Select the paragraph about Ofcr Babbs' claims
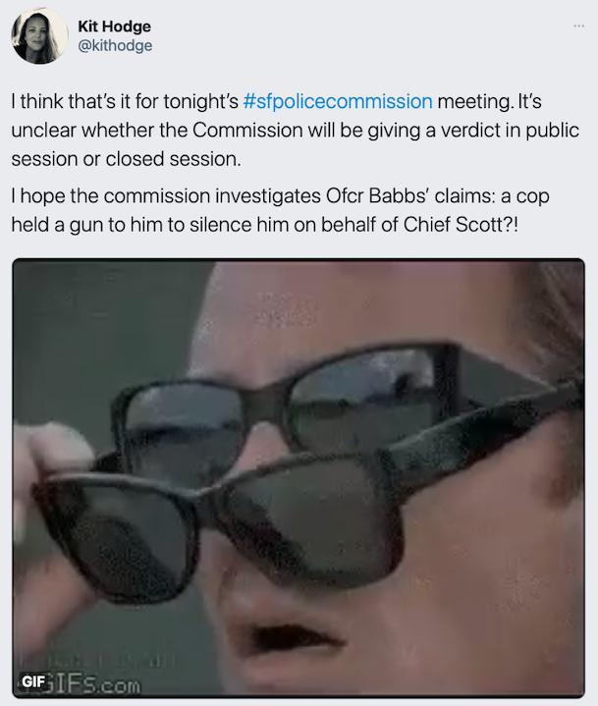The width and height of the screenshot is (598, 706). pyautogui.click(x=280, y=210)
